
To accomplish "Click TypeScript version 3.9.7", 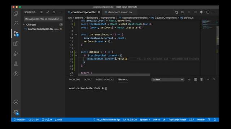I will coord(191,120).
